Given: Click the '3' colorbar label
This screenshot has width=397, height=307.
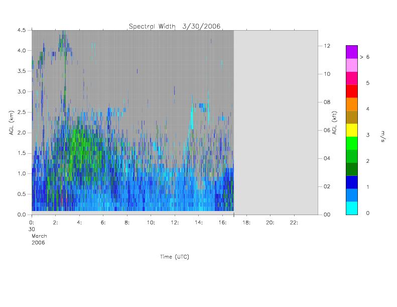Looking at the screenshot, I should pos(367,135).
